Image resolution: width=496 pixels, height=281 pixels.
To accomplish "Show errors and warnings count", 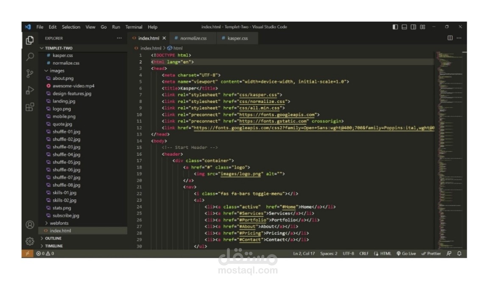I will click(x=45, y=253).
